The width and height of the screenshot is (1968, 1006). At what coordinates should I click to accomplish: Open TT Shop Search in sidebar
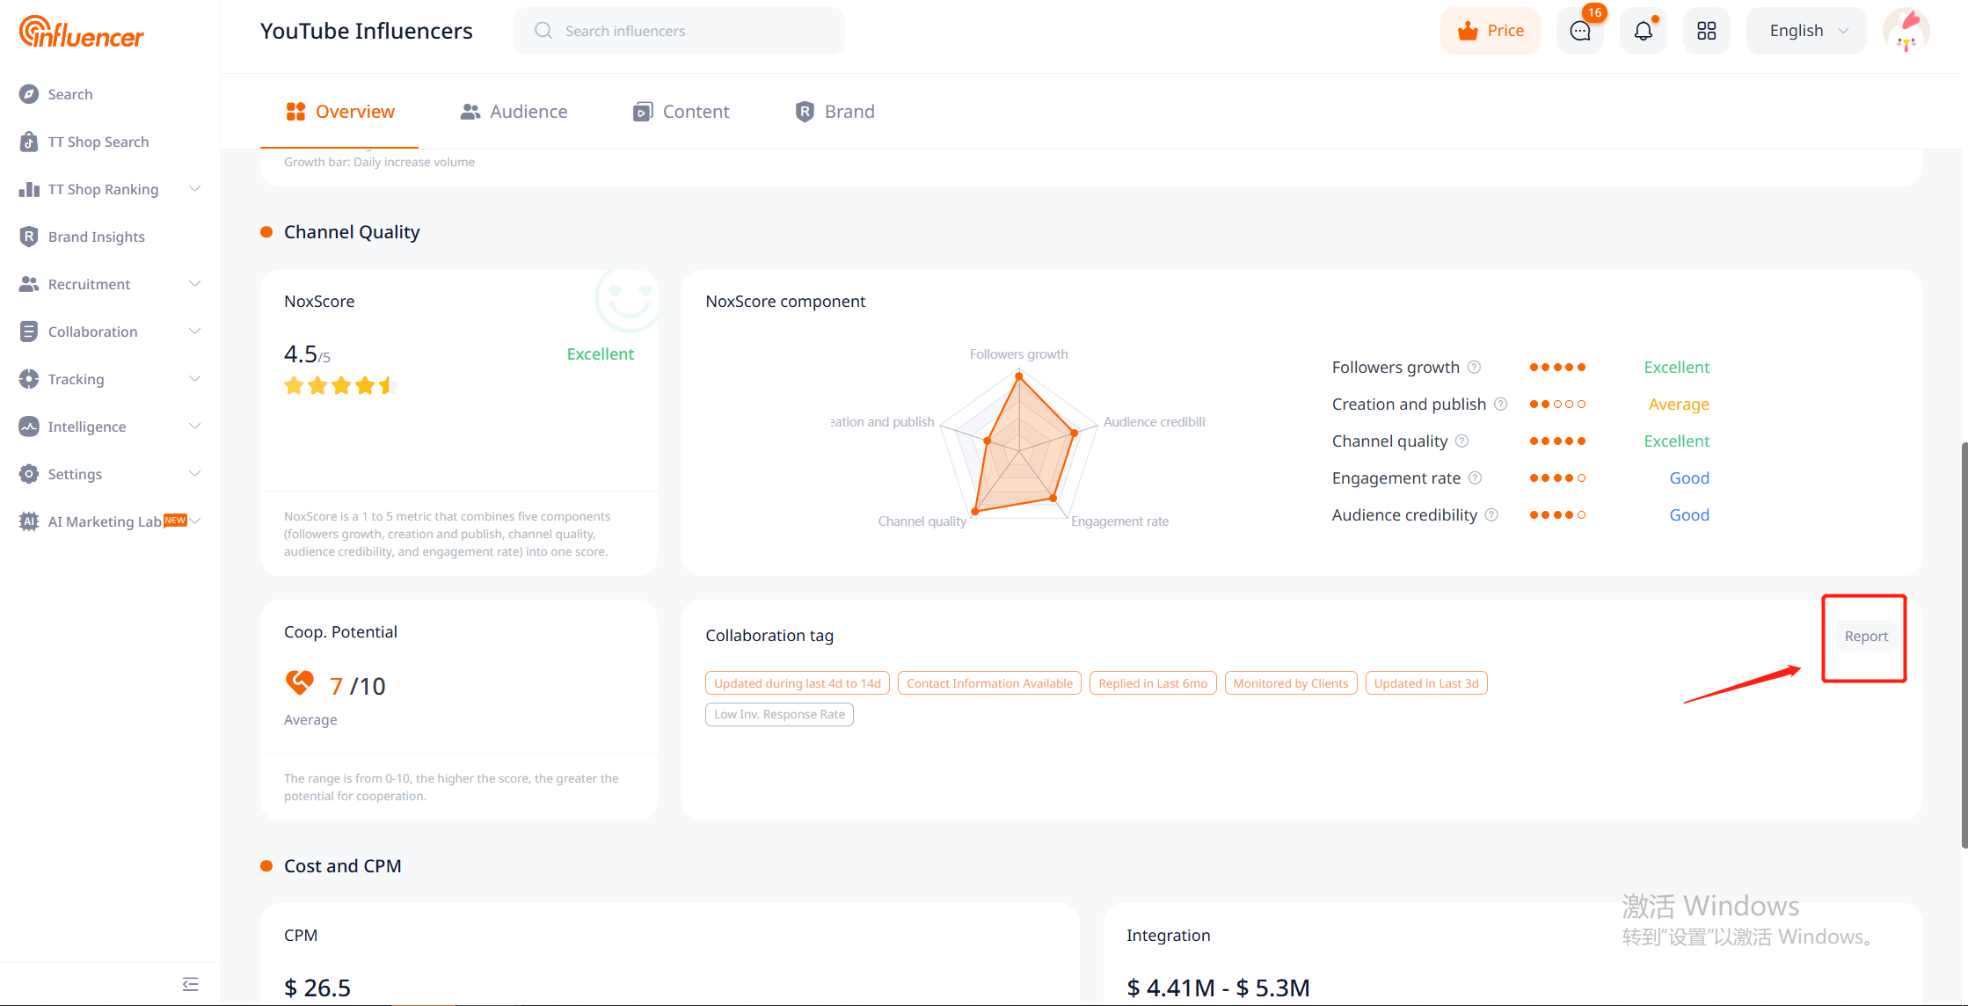coord(98,142)
